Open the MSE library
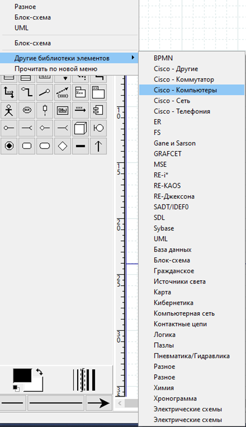246x427 pixels. tap(192, 164)
